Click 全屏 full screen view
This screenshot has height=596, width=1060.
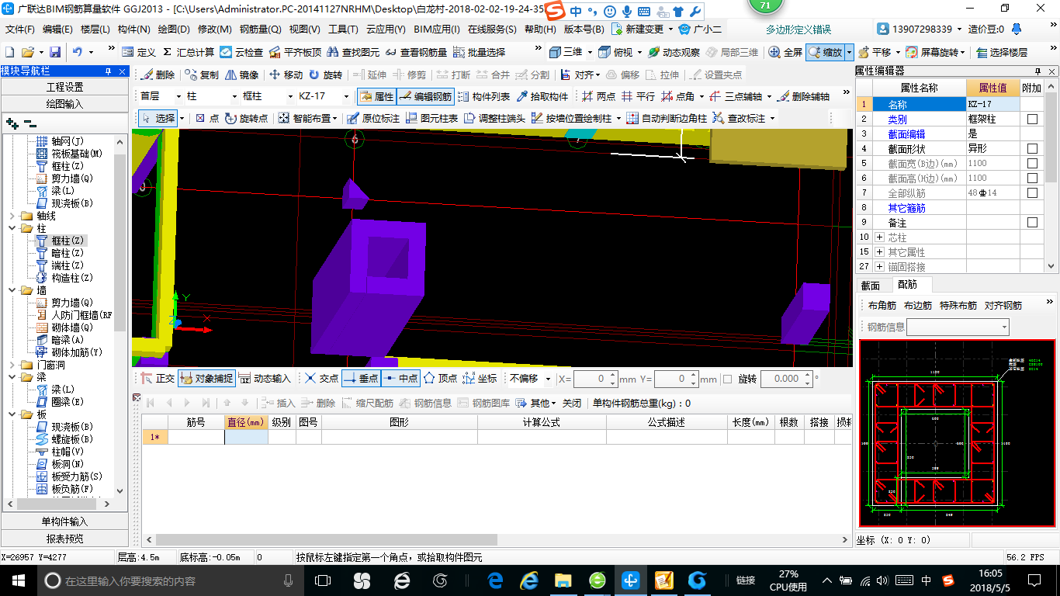click(785, 52)
